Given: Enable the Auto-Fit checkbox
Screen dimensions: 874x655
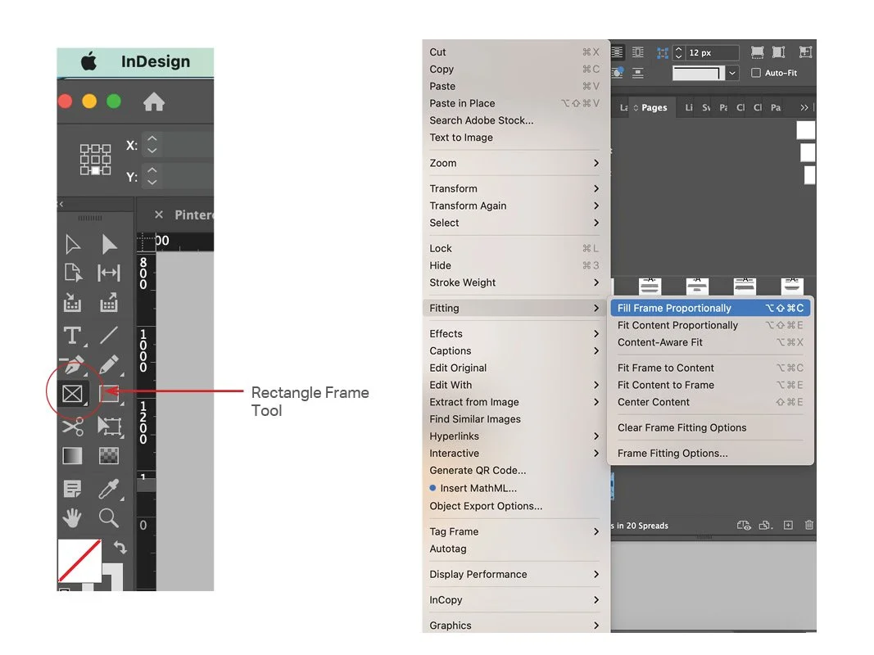Looking at the screenshot, I should (756, 73).
